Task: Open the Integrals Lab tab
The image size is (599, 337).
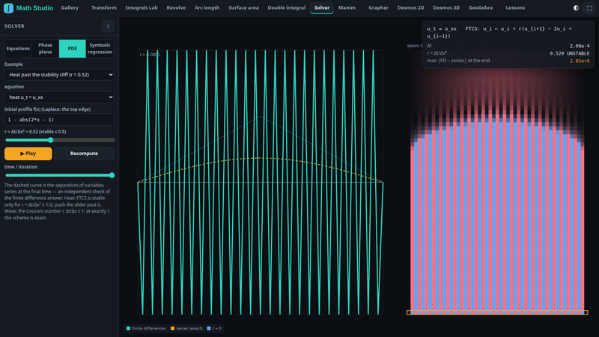Action: point(142,7)
